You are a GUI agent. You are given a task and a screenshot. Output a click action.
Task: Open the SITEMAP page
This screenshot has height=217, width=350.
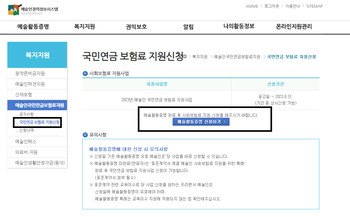(314, 6)
